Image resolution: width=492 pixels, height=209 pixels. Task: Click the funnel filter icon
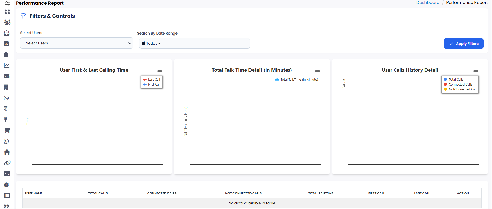pos(23,16)
